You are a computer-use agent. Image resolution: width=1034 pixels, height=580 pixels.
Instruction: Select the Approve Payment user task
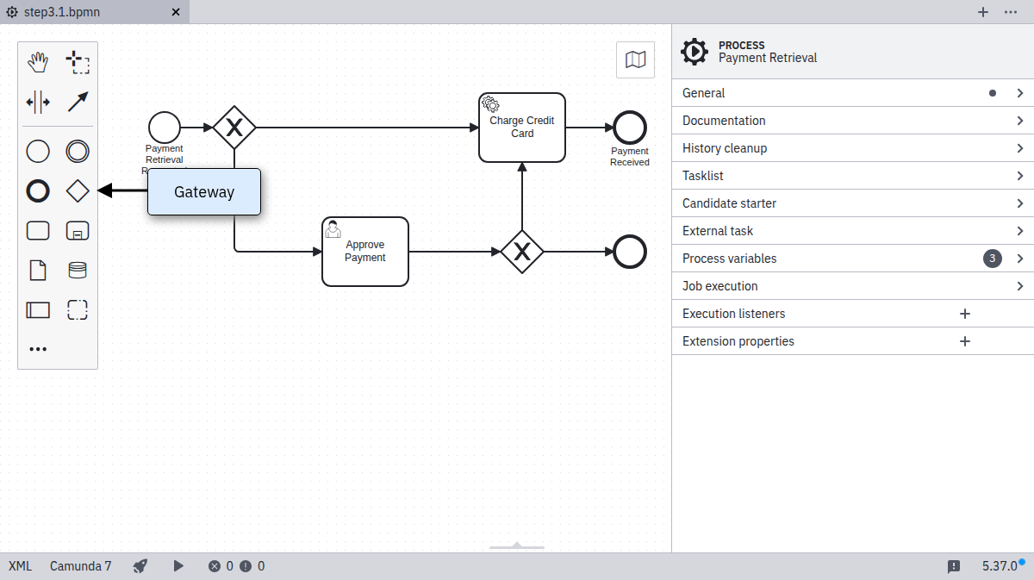pos(365,252)
